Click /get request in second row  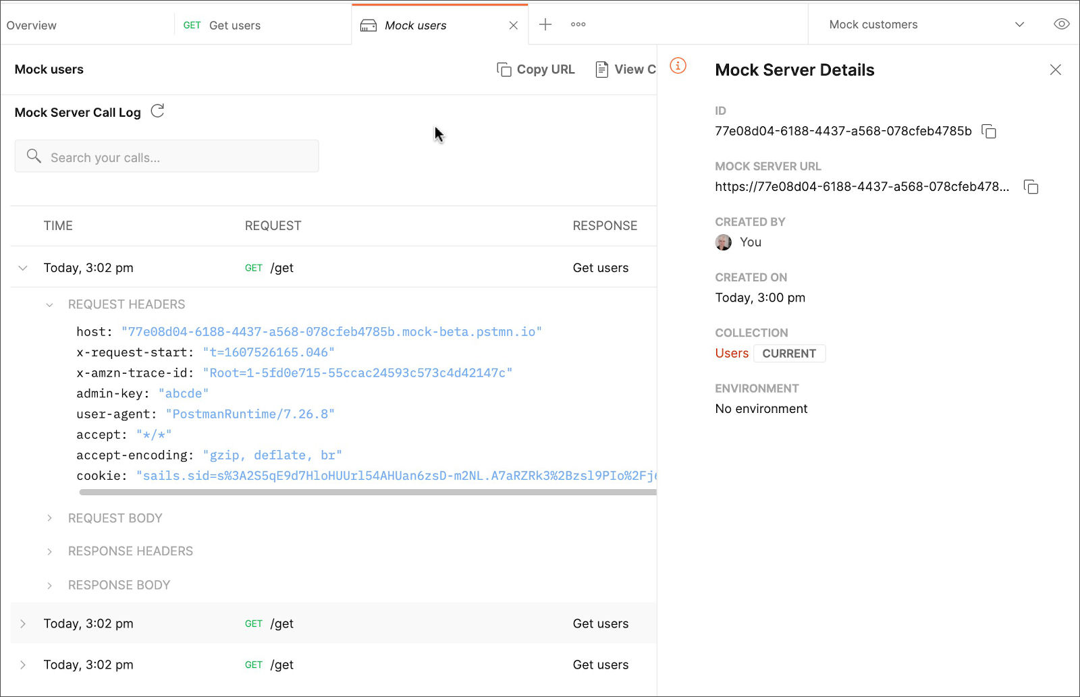coord(281,623)
